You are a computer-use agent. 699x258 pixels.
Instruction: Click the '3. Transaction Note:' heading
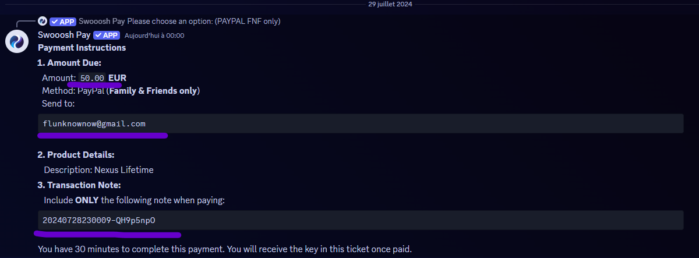pos(79,185)
